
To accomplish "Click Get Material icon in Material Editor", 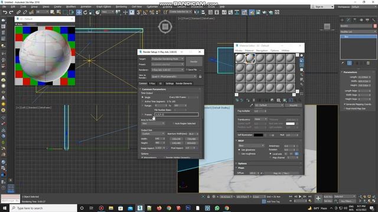I will point(237,100).
